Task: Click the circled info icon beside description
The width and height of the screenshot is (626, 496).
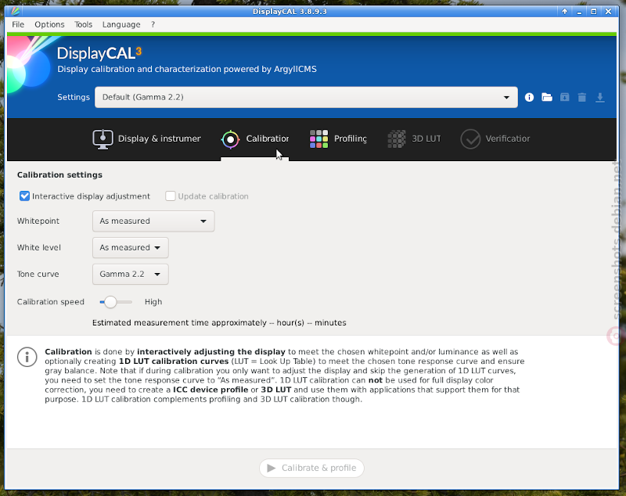Action: 27,357
